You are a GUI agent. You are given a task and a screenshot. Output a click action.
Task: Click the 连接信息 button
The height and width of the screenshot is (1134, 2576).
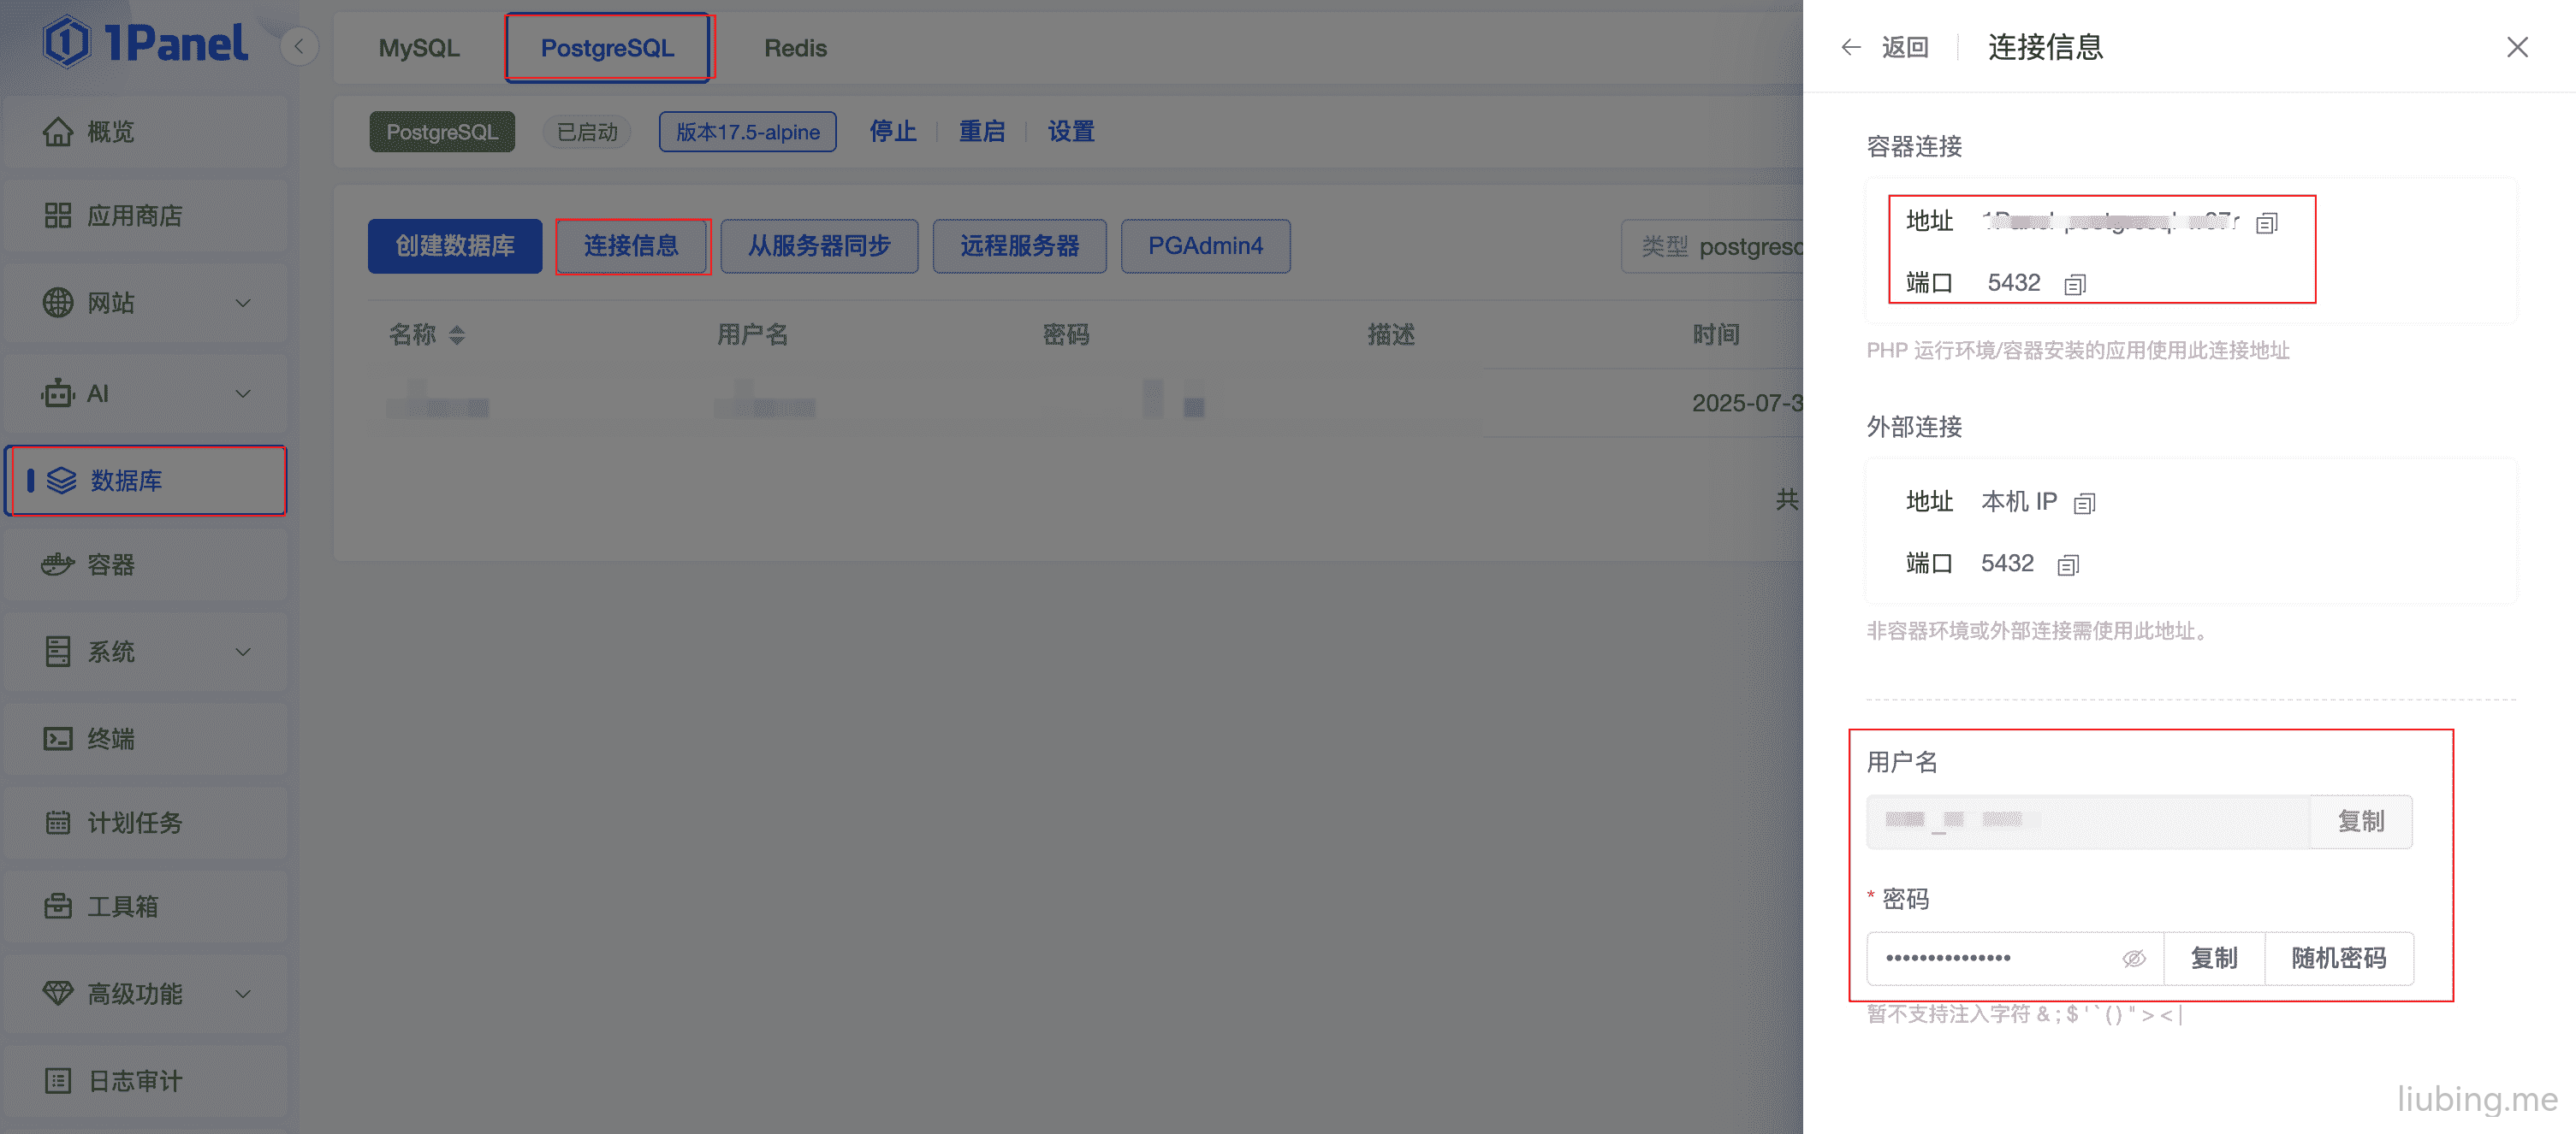[x=631, y=245]
